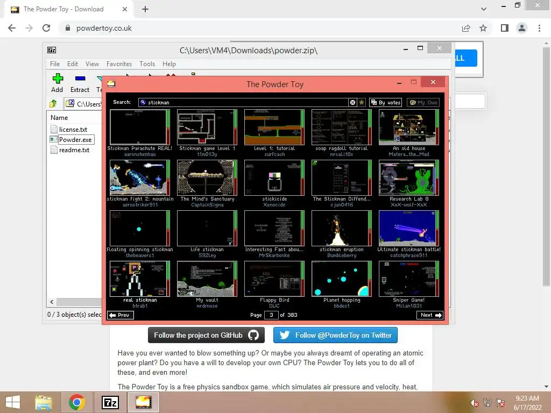The width and height of the screenshot is (551, 413).
Task: Open Ultimate stickman battle! thumbnail
Action: pyautogui.click(x=409, y=228)
